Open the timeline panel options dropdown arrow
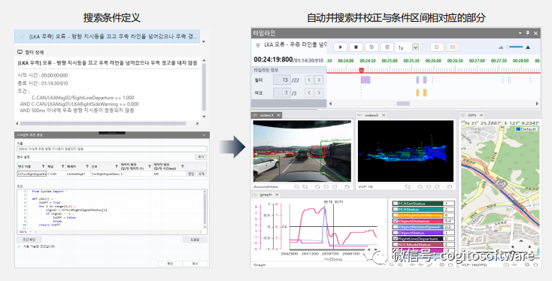The height and width of the screenshot is (281, 552). click(520, 33)
